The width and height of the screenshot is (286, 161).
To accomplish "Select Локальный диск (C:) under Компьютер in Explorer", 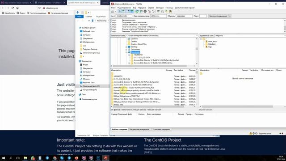I will pyautogui.click(x=91, y=86).
